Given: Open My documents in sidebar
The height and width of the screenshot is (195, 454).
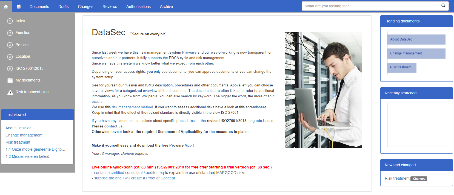Looking at the screenshot, I should pyautogui.click(x=28, y=80).
